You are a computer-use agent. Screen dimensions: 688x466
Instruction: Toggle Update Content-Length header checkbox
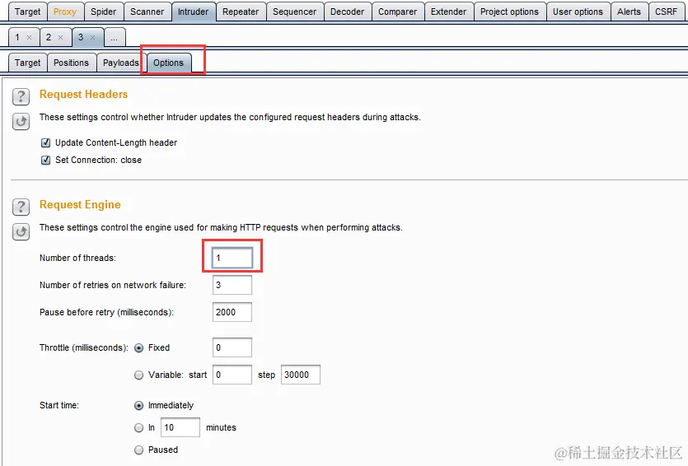pyautogui.click(x=45, y=143)
